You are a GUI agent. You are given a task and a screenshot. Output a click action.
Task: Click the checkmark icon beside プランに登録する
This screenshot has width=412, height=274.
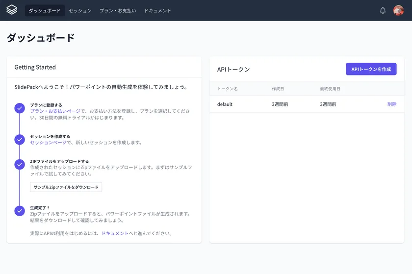[x=20, y=108]
